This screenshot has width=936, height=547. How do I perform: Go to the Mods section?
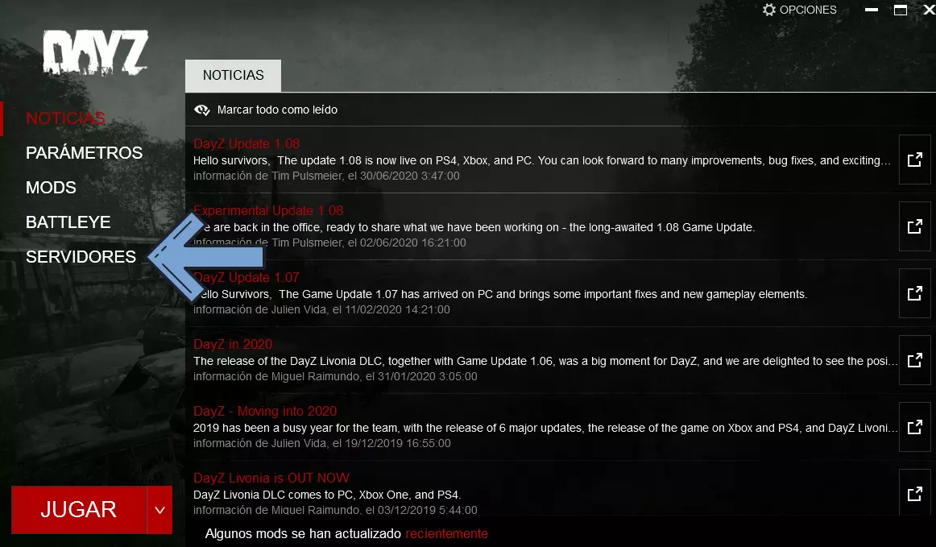(x=51, y=188)
